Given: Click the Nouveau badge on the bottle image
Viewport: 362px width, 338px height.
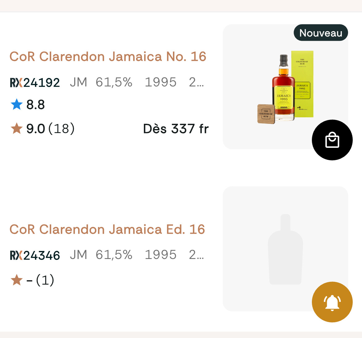Looking at the screenshot, I should pyautogui.click(x=321, y=33).
